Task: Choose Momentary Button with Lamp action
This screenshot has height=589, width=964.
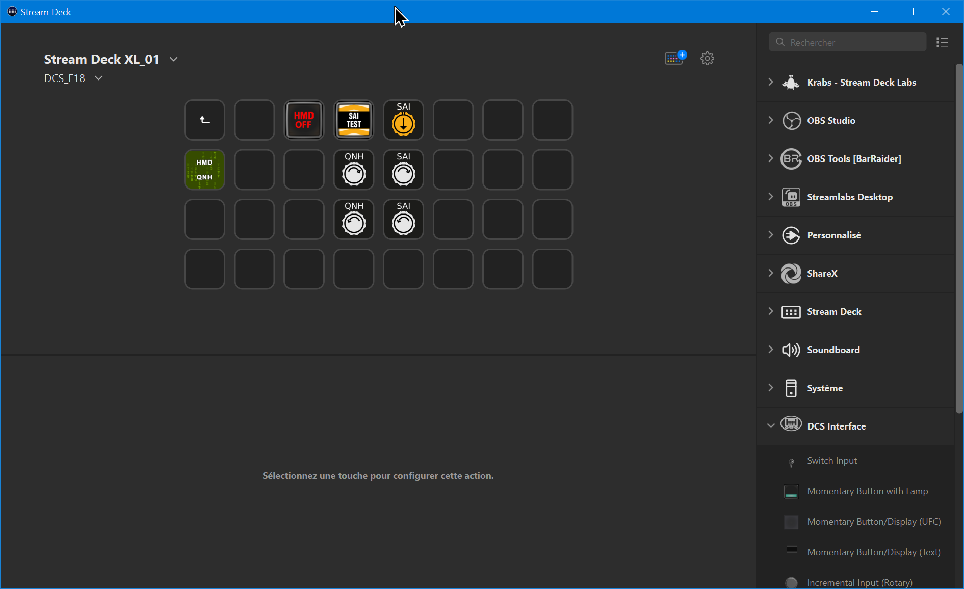Action: [x=867, y=491]
